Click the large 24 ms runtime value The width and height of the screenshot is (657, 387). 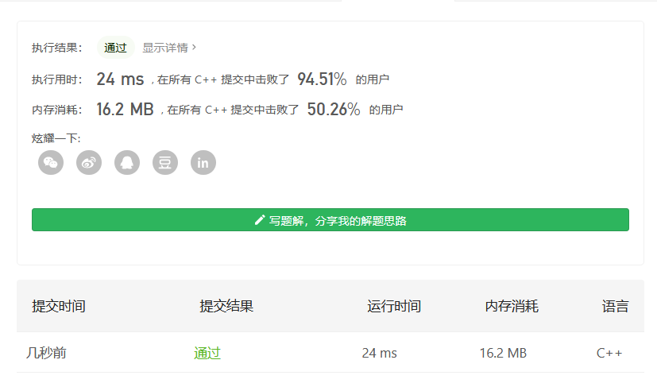click(x=120, y=79)
